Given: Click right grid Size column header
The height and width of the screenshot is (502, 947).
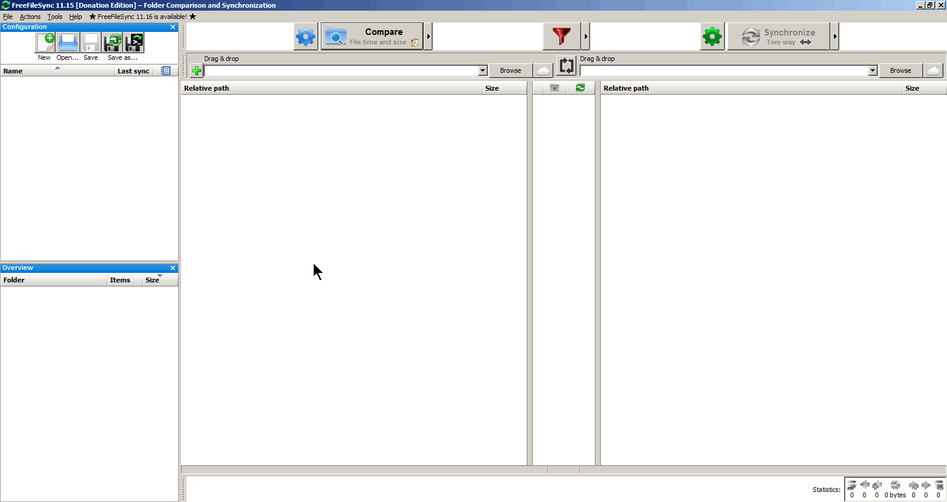Looking at the screenshot, I should pos(925,88).
